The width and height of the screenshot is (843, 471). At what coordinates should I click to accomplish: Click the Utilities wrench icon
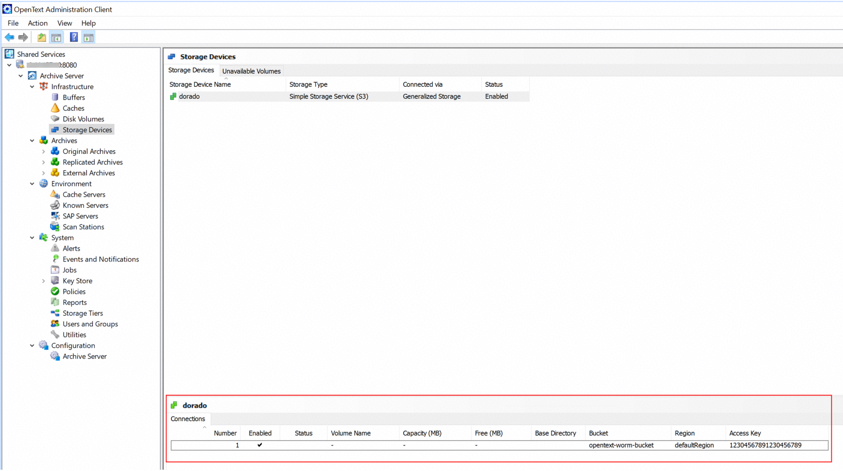pyautogui.click(x=55, y=335)
